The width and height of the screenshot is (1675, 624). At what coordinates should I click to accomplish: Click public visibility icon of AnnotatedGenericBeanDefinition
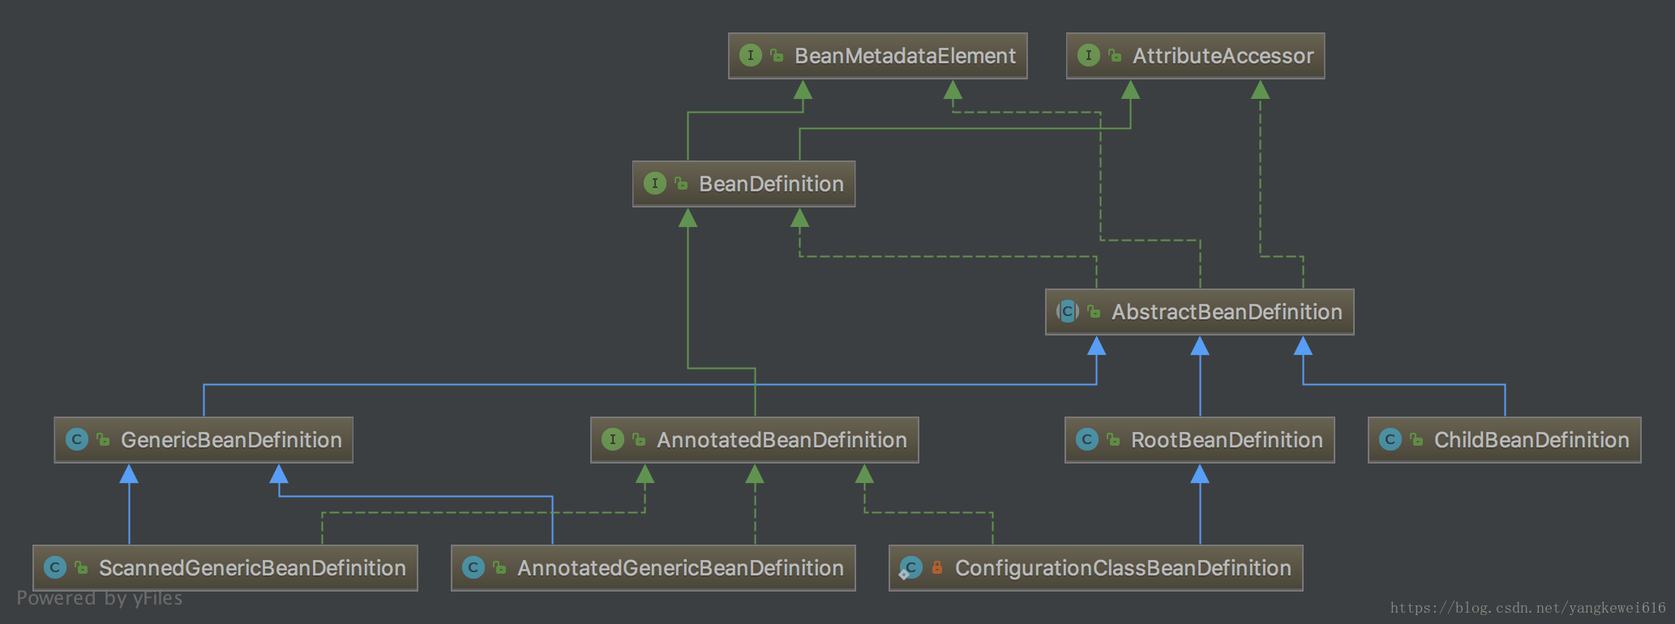tap(499, 567)
